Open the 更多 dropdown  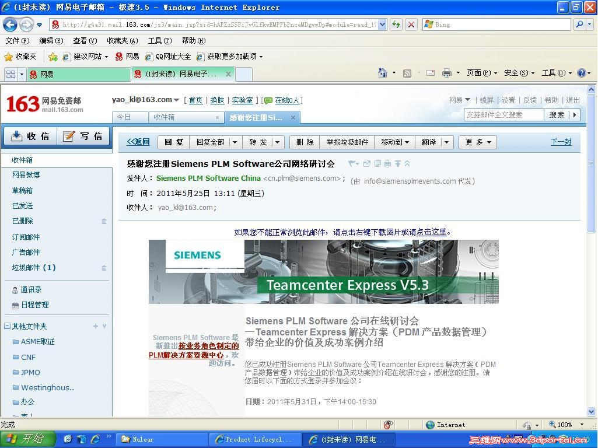477,142
